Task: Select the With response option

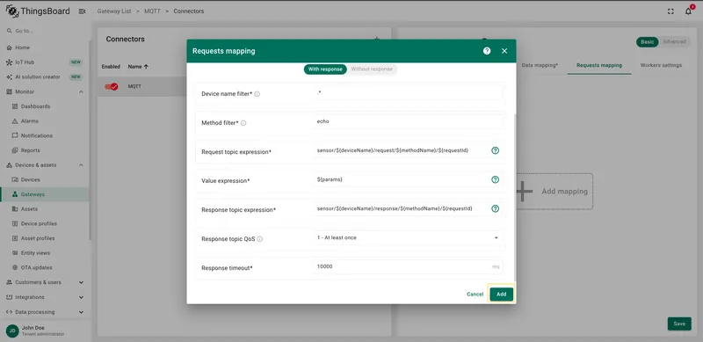Action: tap(325, 69)
